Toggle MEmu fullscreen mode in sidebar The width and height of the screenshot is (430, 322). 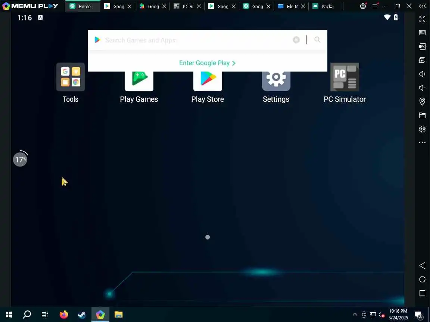[x=422, y=19]
